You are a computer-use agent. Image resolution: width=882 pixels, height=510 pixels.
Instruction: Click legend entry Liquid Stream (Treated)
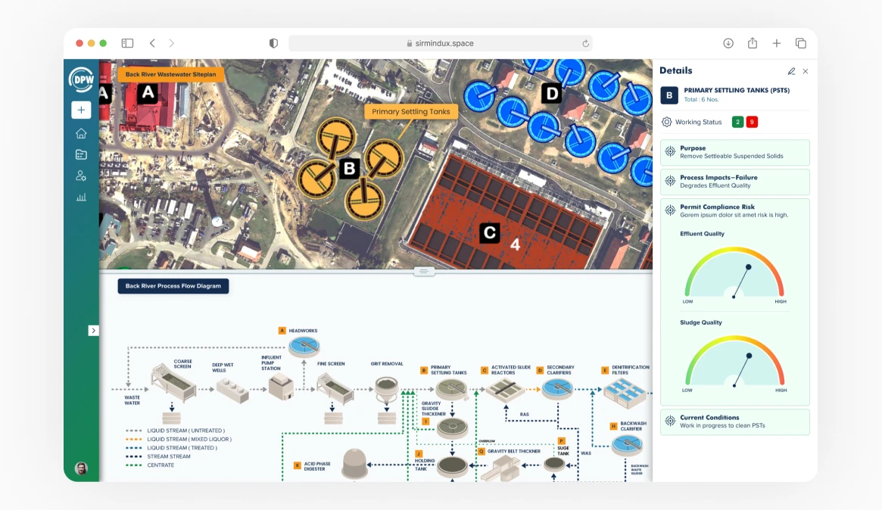click(x=171, y=448)
